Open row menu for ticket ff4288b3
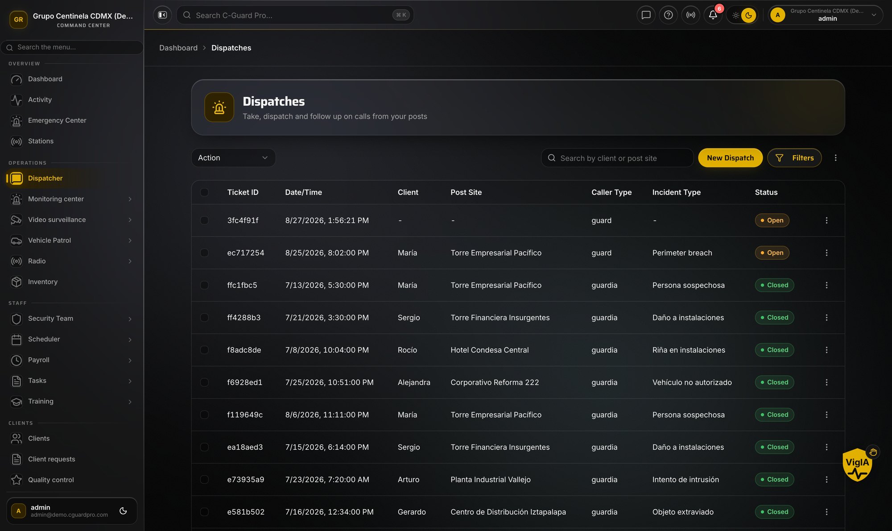This screenshot has width=892, height=531. (x=826, y=318)
